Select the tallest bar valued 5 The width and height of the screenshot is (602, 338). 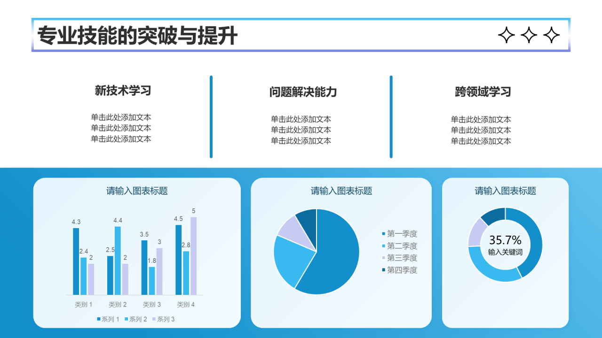click(x=194, y=256)
